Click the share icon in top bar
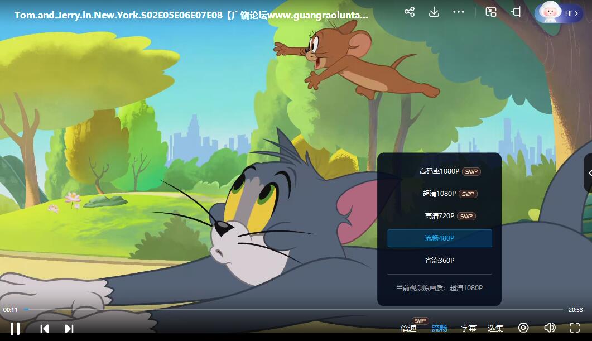 pos(409,12)
